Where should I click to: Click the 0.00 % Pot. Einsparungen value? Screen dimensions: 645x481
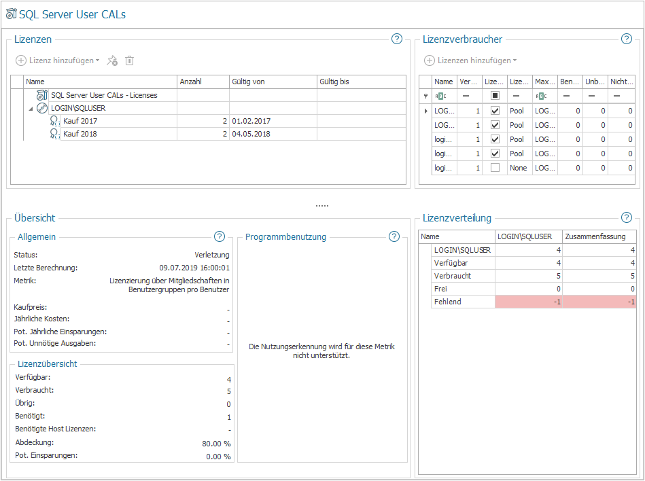218,457
